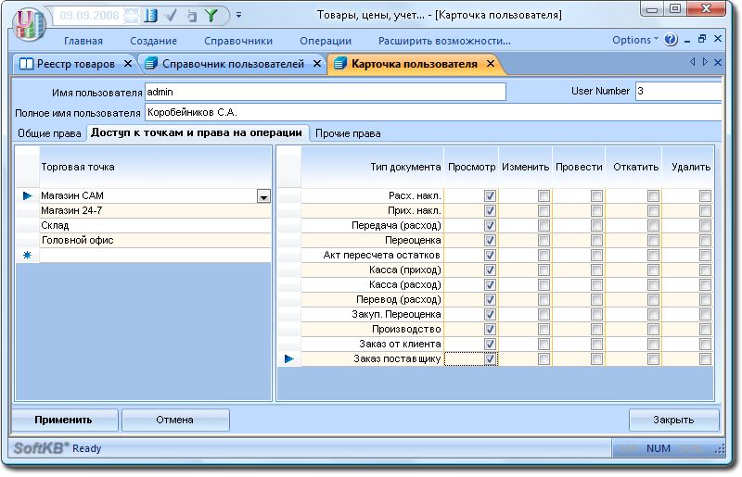Select Магазин 24-7 row

coord(155,210)
